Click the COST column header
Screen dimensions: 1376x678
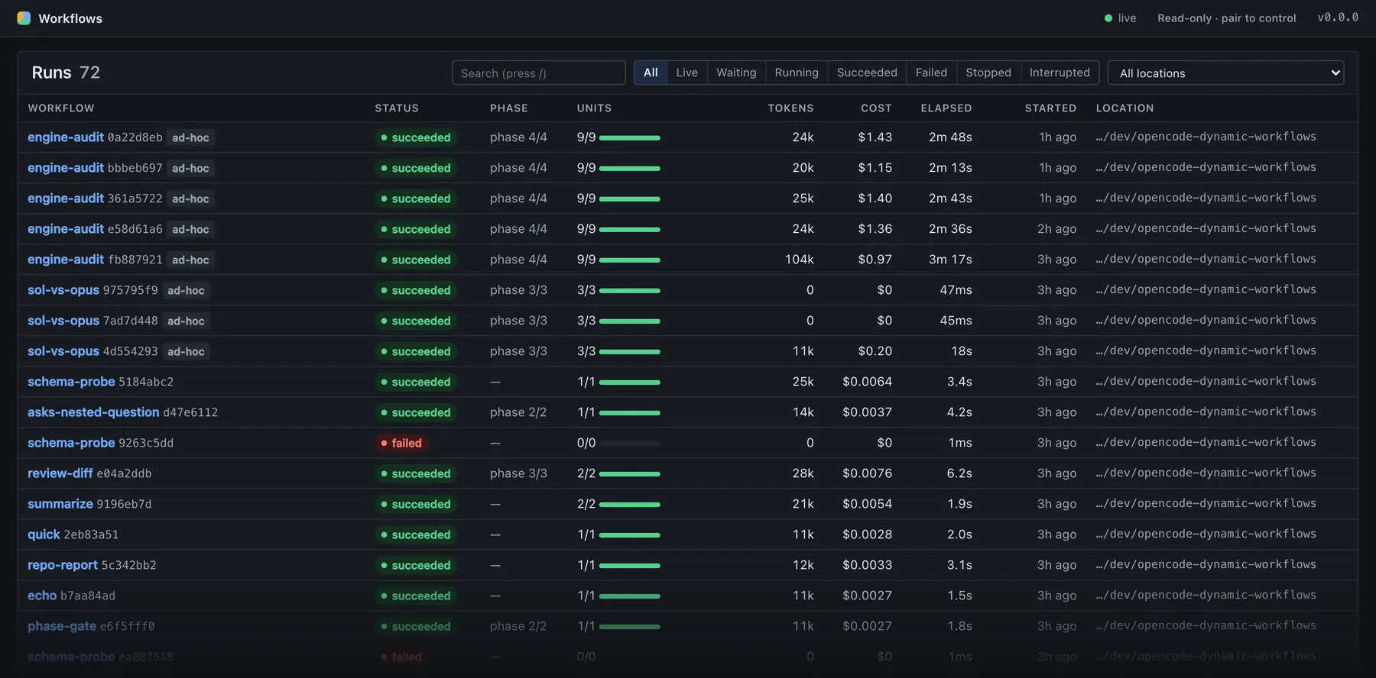(x=876, y=108)
